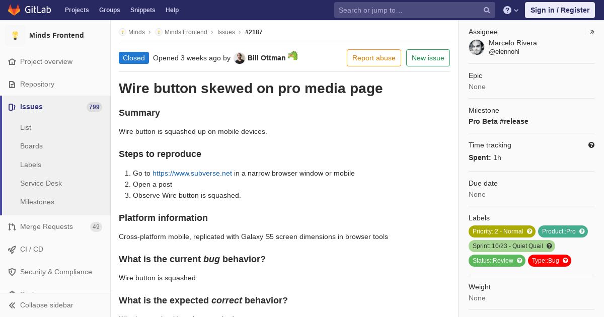
Task: Open CI / CD in the sidebar
Action: (x=32, y=249)
